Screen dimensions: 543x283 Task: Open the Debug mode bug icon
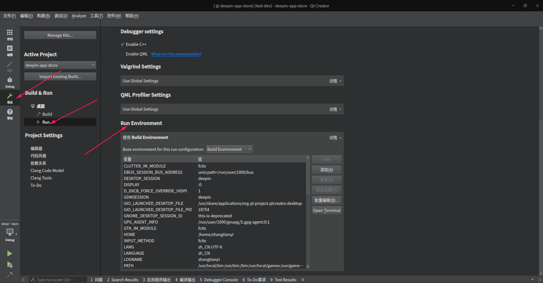[x=10, y=82]
